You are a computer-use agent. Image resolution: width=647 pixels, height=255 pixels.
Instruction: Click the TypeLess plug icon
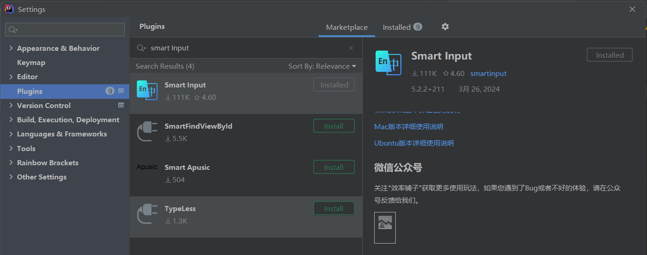point(147,214)
